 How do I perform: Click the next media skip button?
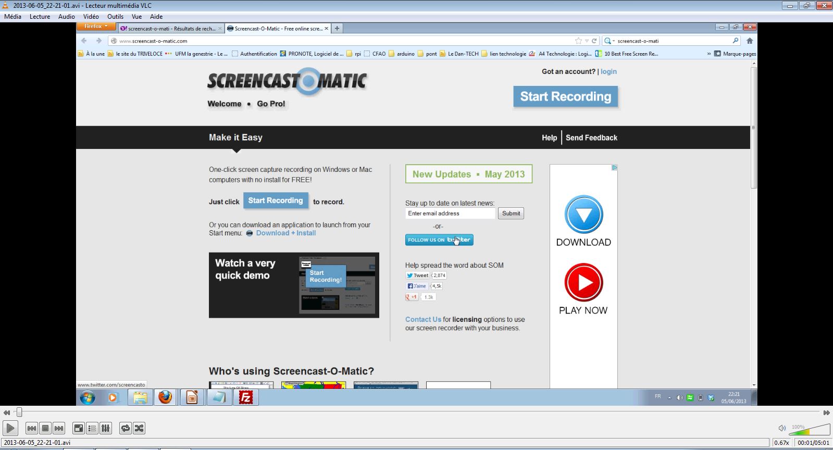59,428
